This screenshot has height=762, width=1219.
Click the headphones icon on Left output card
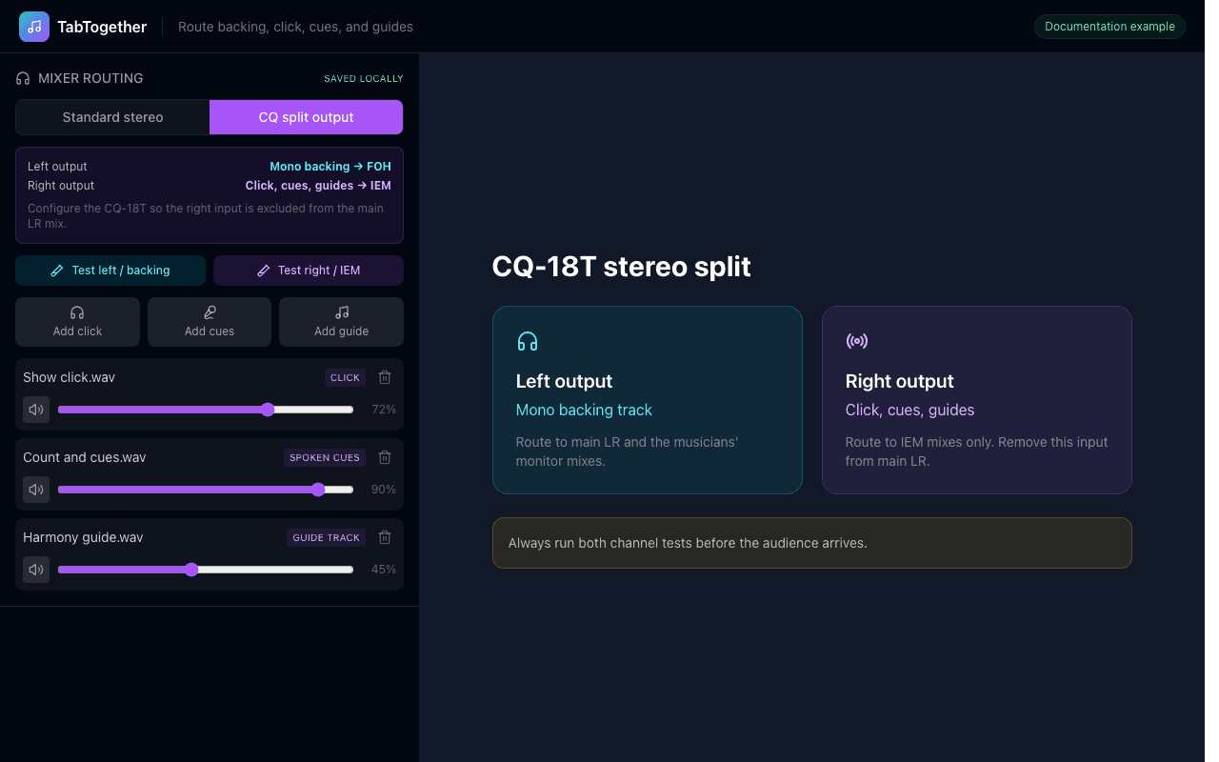pyautogui.click(x=528, y=341)
